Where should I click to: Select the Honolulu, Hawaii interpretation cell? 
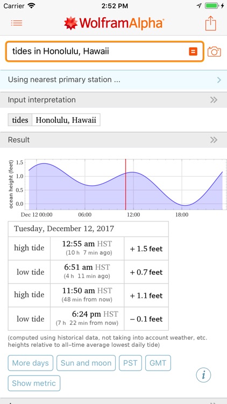coord(66,120)
